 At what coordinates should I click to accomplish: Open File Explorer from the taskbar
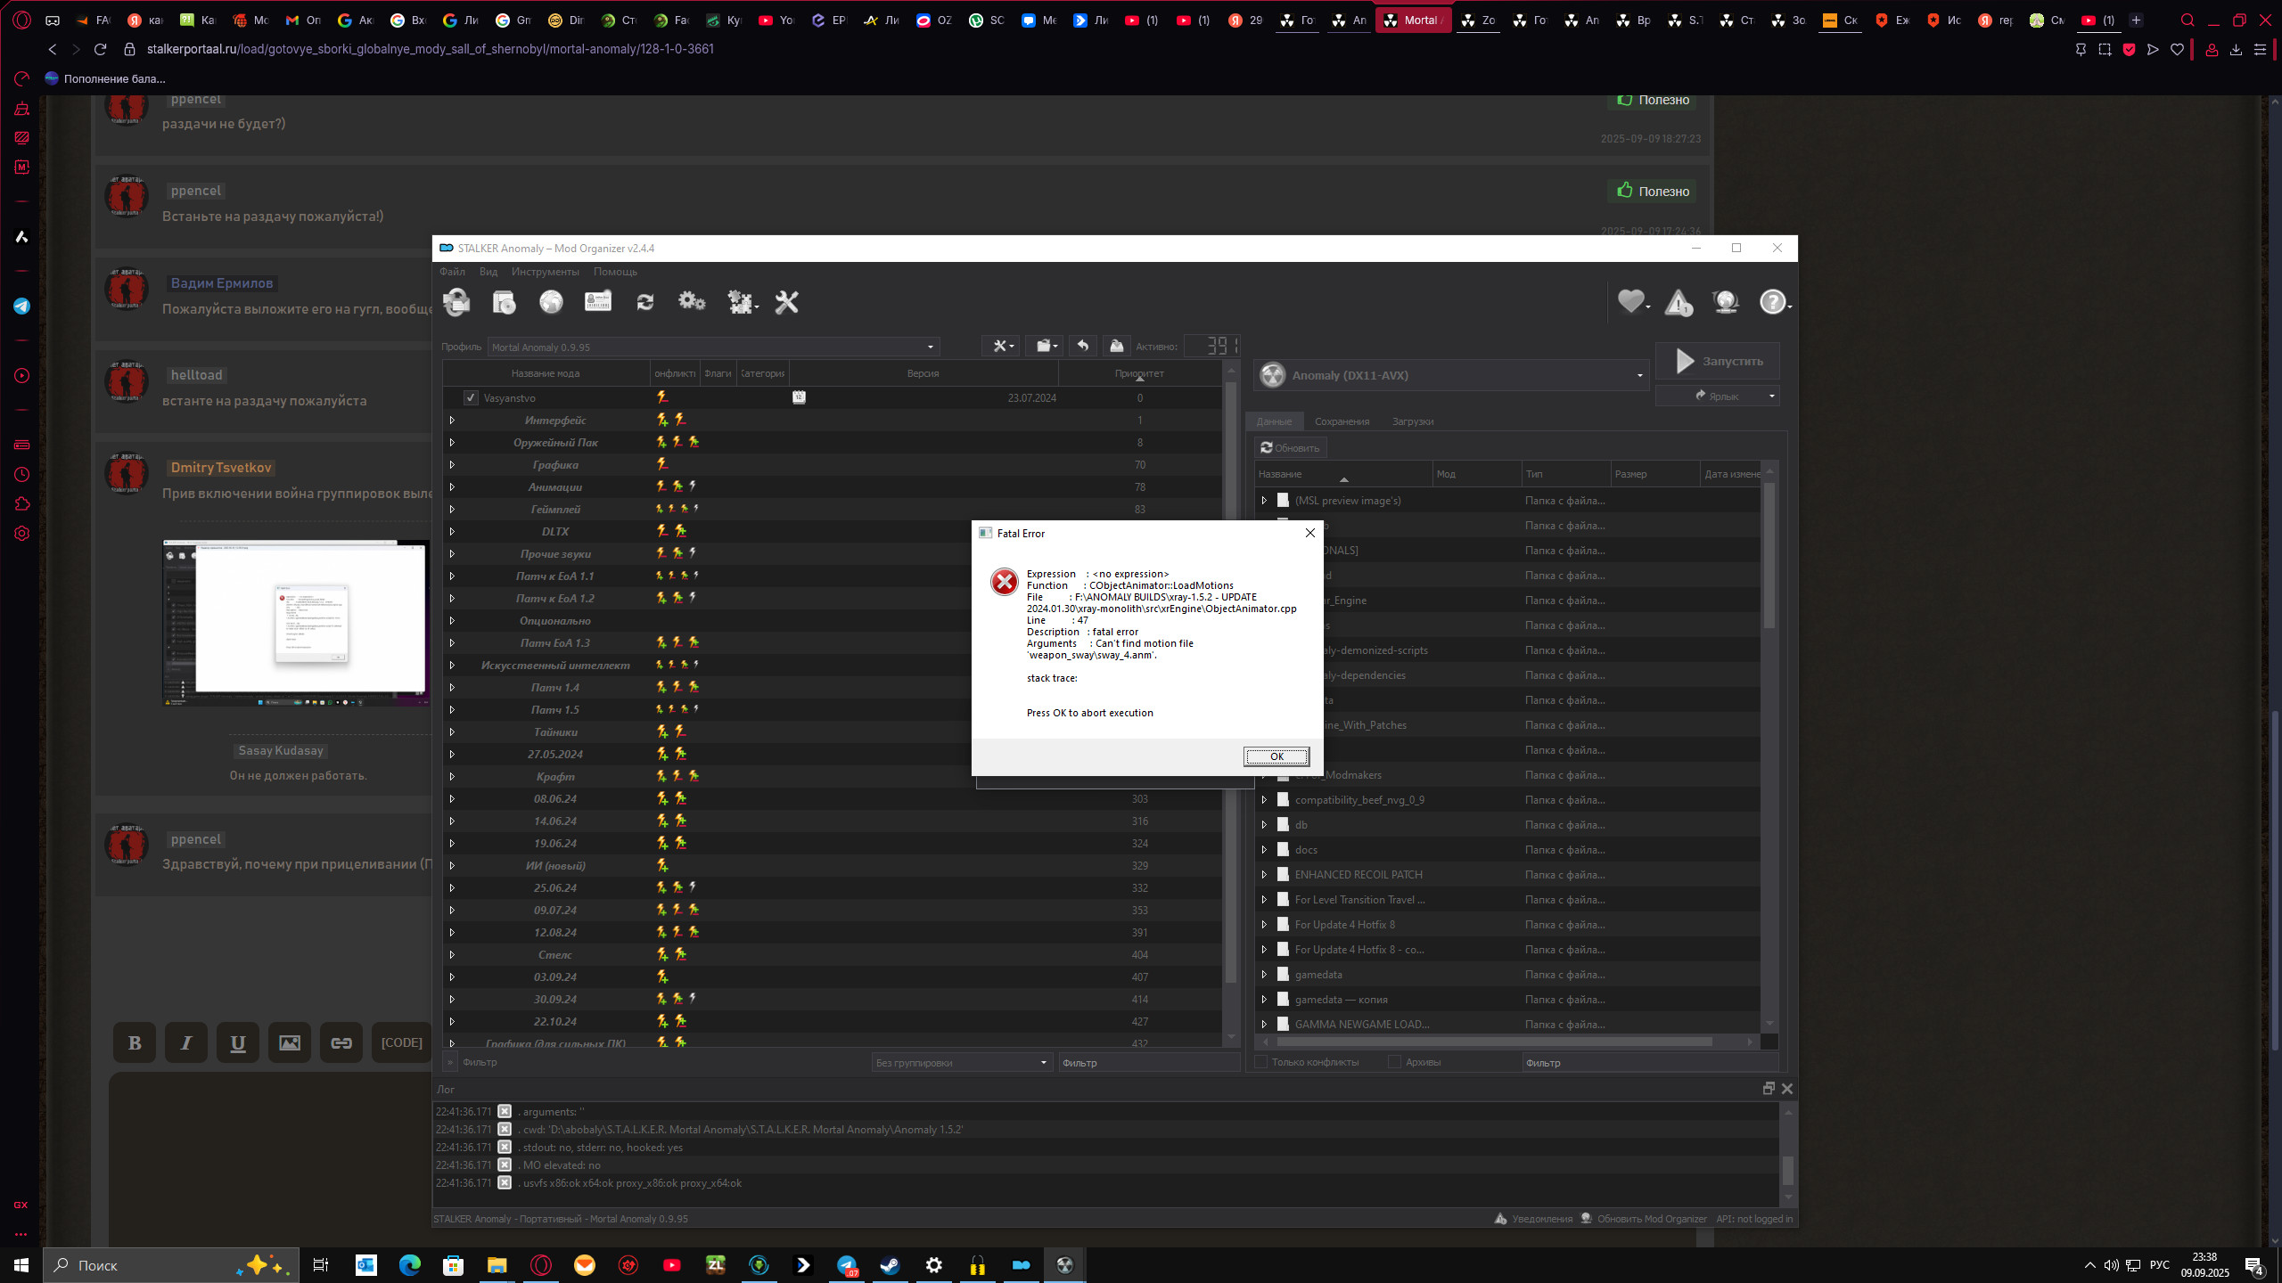[x=497, y=1265]
